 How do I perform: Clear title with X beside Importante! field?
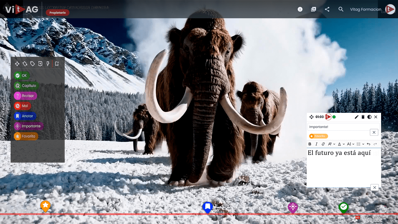[x=374, y=132]
